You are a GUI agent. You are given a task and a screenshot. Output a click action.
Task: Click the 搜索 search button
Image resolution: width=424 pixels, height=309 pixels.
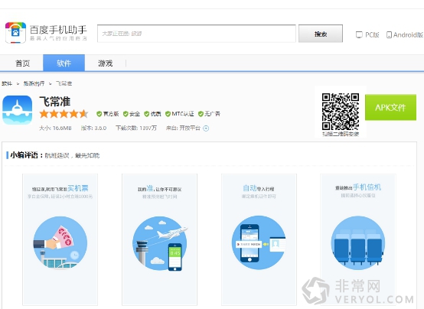pos(321,34)
